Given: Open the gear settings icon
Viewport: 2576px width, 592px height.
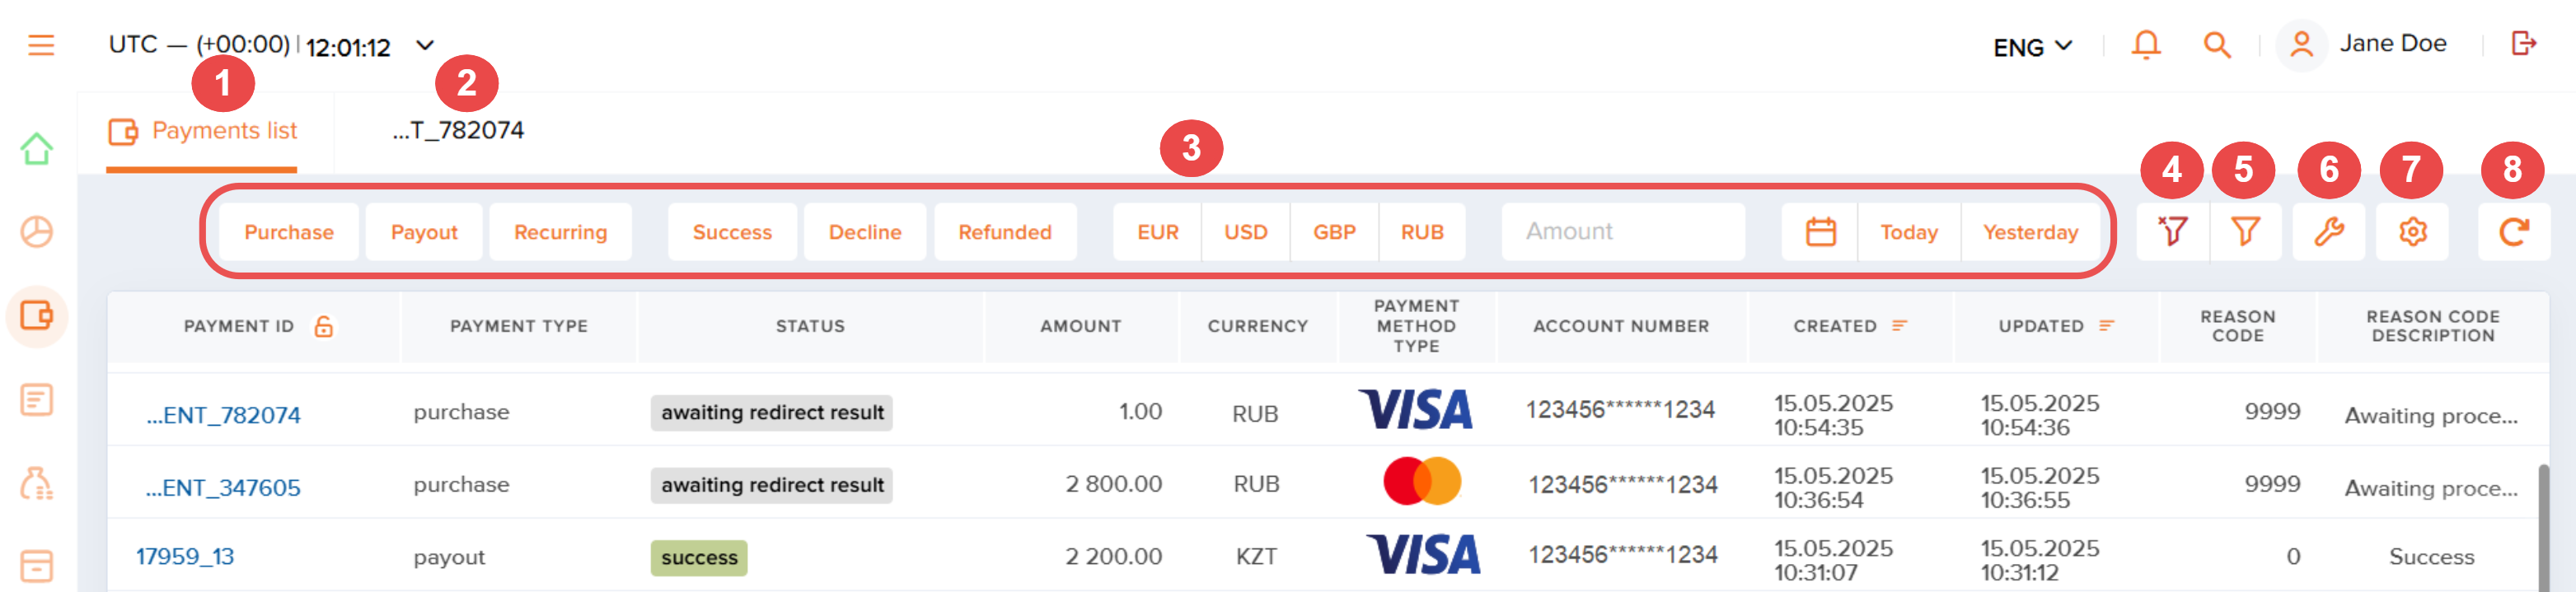Looking at the screenshot, I should [x=2412, y=232].
